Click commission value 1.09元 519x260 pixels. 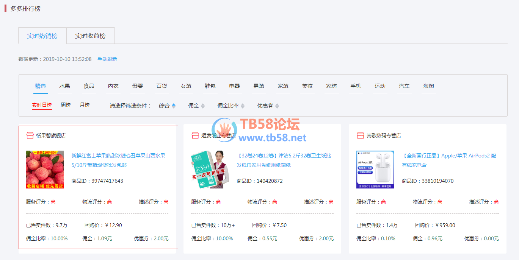pos(105,239)
